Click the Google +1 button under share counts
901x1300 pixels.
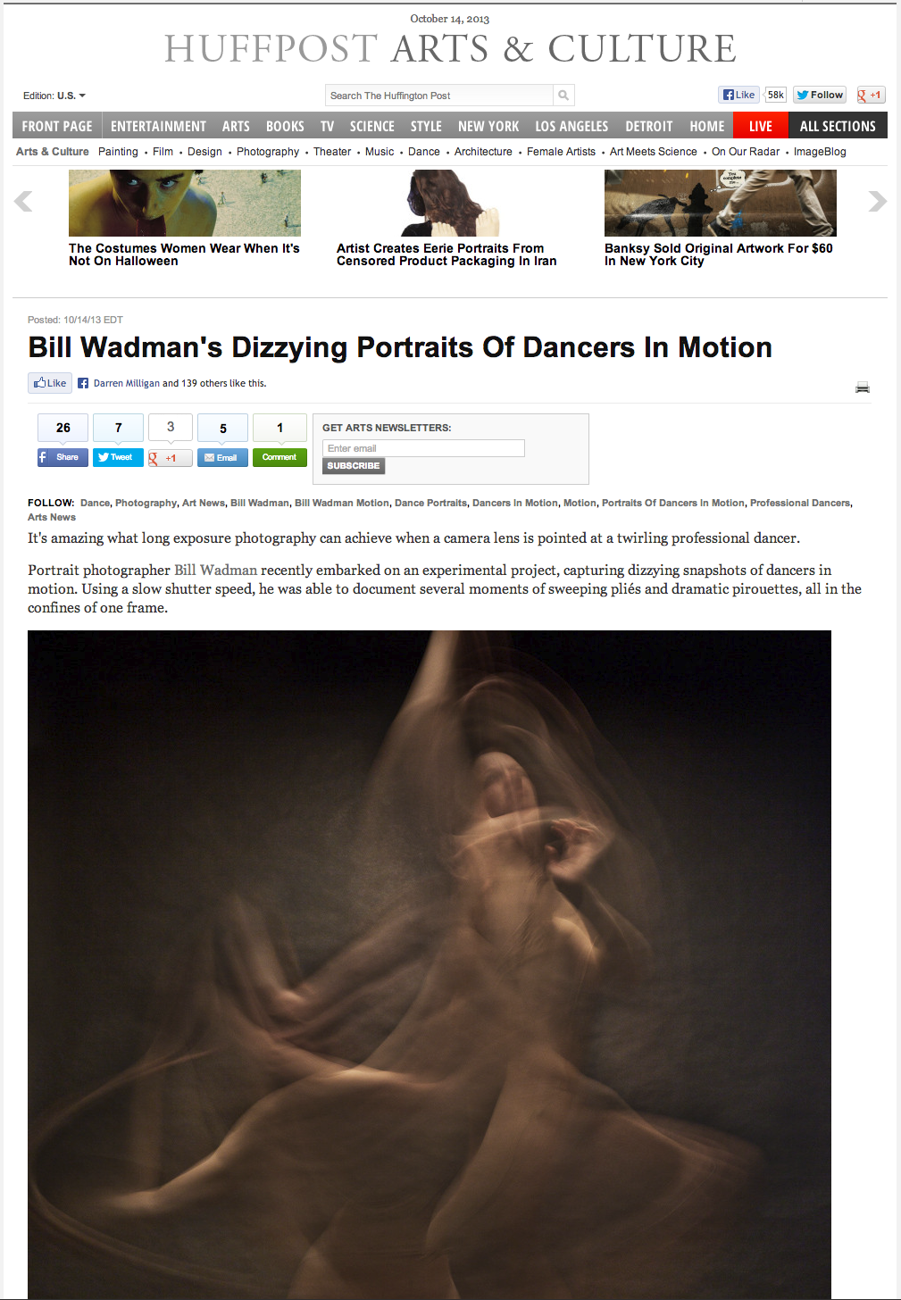[x=170, y=457]
